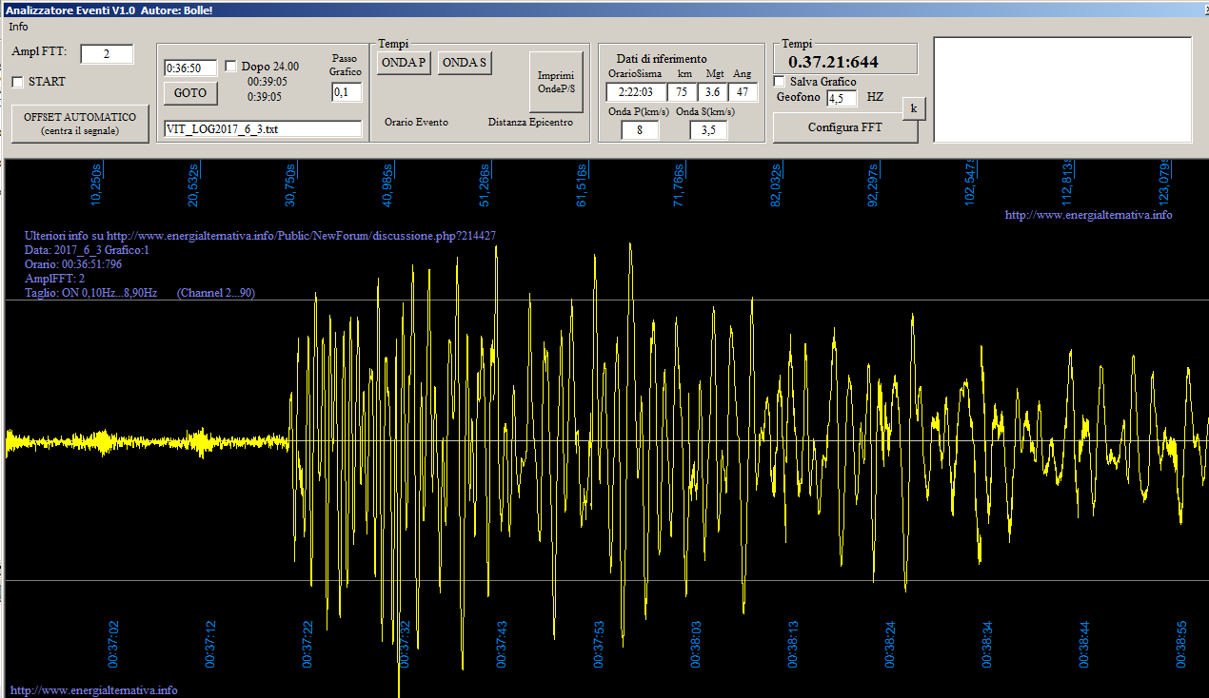Click the Ulteriori info forum URL text

tap(261, 235)
